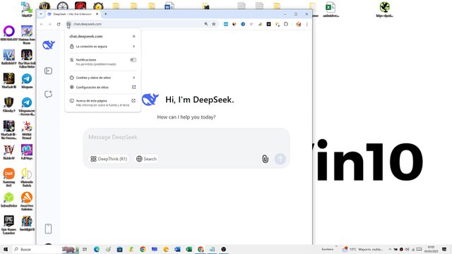Select the DeepSeek browser tab
The image size is (452, 254).
[72, 14]
